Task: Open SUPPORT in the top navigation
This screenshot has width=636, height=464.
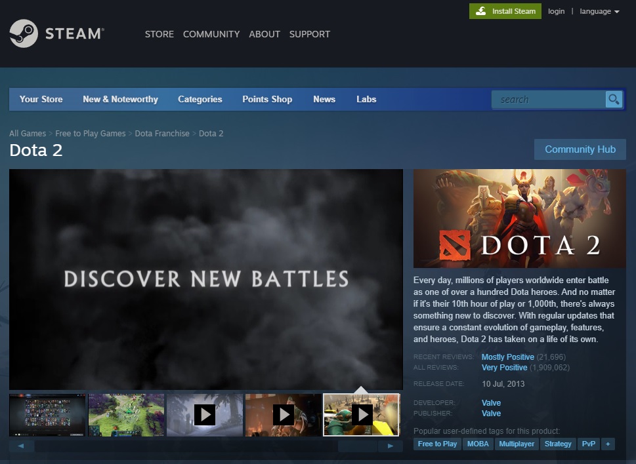Action: 310,34
